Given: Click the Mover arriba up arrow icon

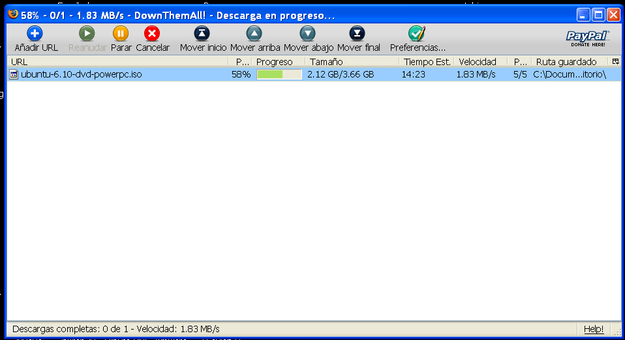Looking at the screenshot, I should click(x=254, y=33).
